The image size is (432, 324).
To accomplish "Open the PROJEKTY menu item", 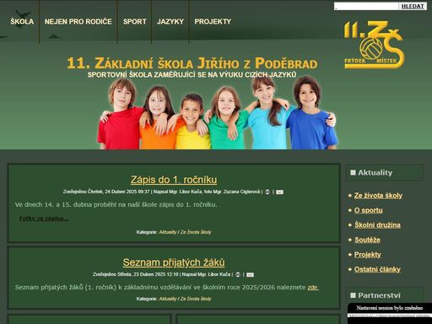I will (213, 22).
